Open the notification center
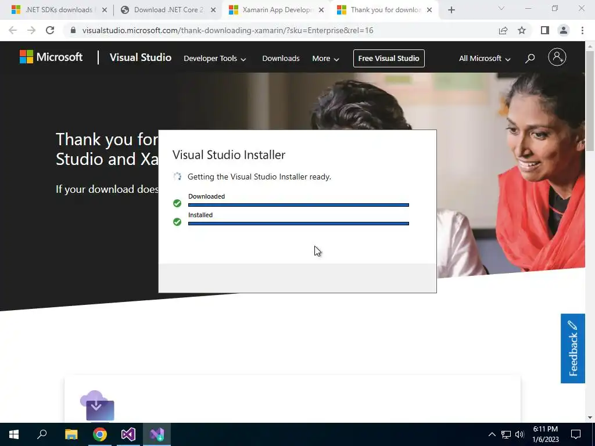 [576, 434]
